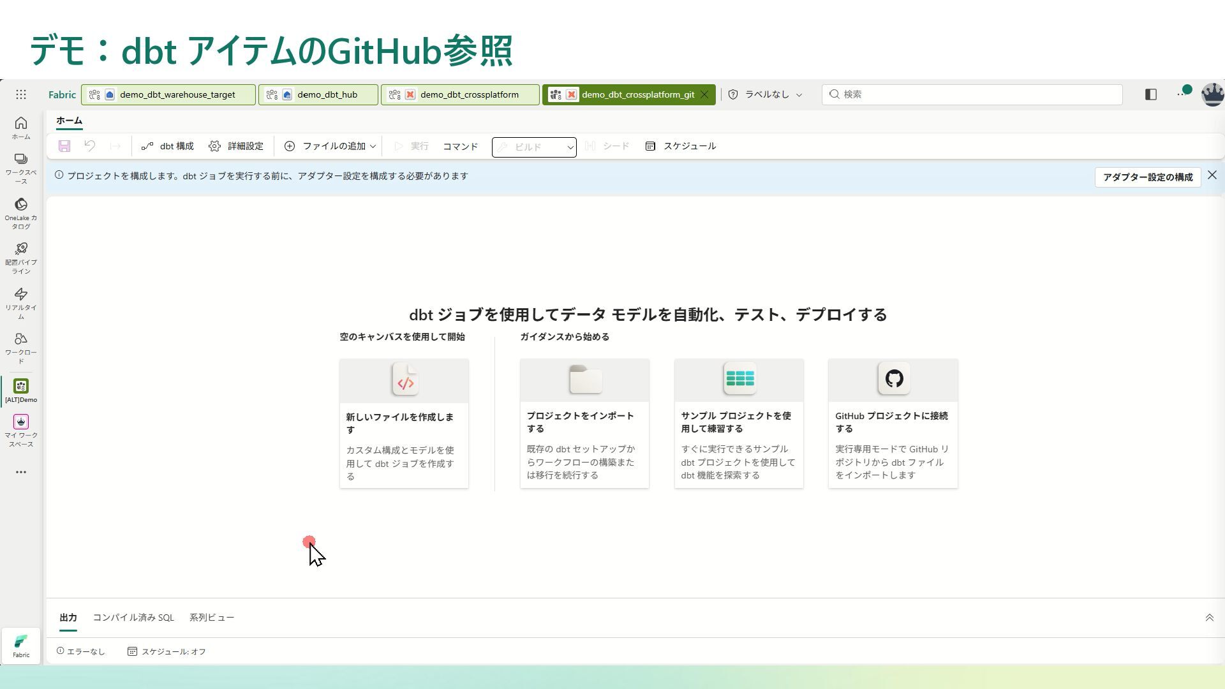Open マイ ワークスペース in the sidebar
The image size is (1225, 689).
point(21,431)
